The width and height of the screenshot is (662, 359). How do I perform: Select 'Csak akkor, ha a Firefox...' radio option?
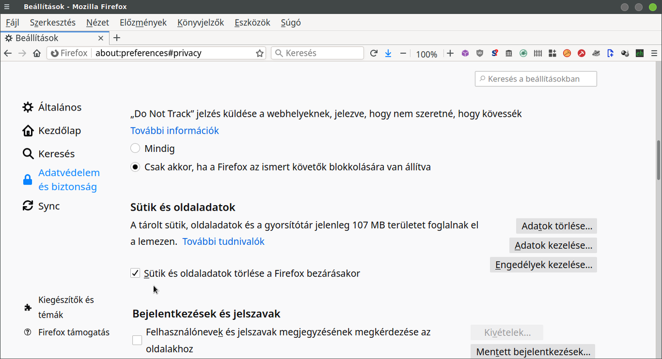[x=136, y=167]
